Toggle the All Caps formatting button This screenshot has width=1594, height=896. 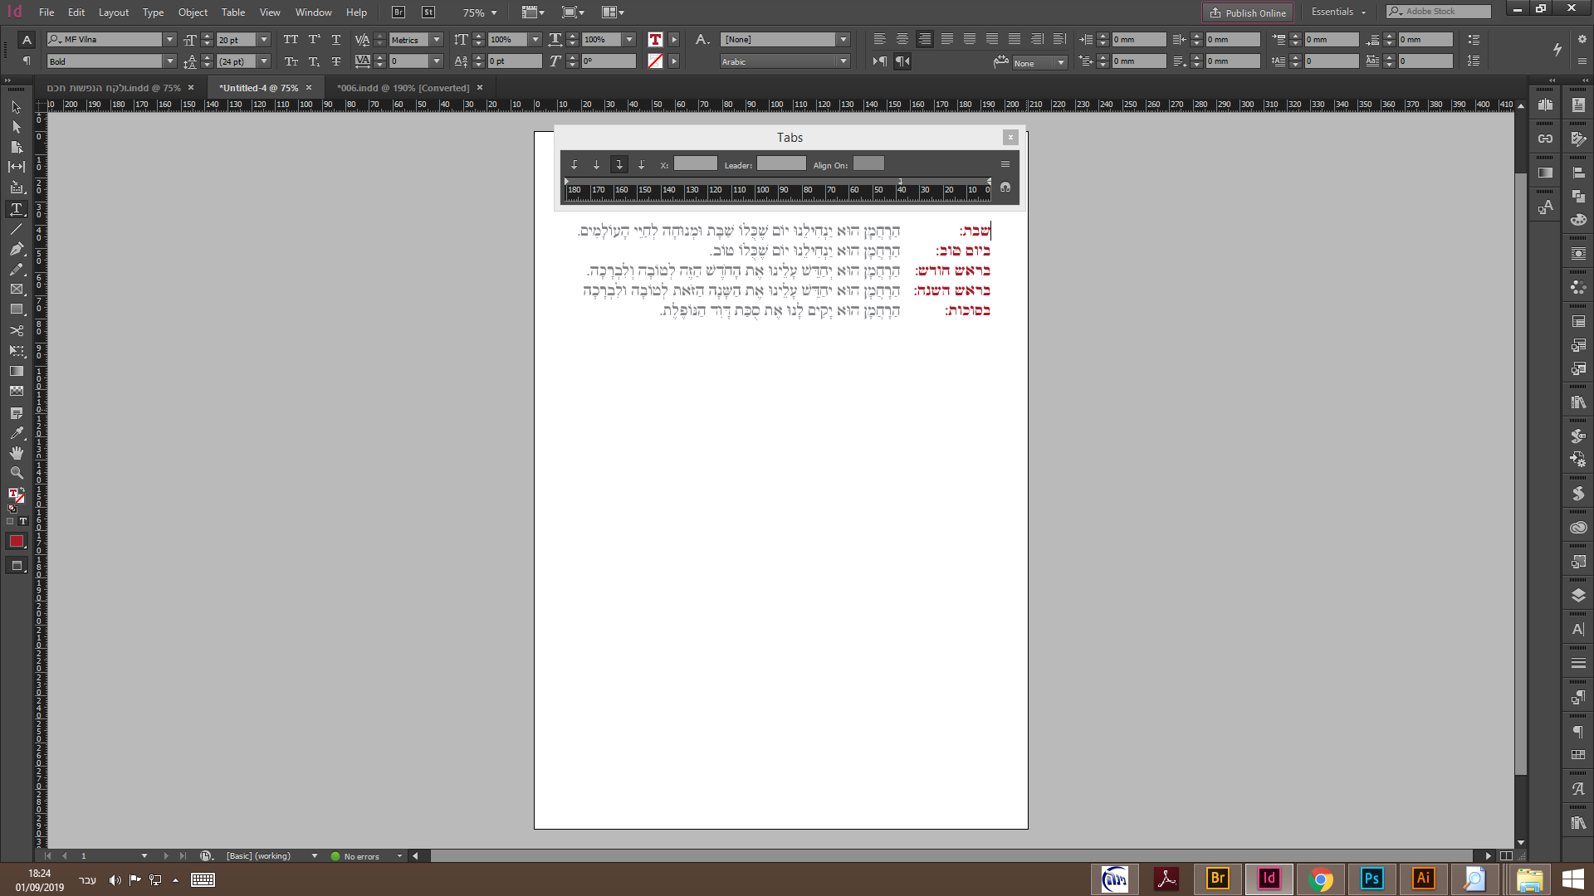(x=291, y=39)
